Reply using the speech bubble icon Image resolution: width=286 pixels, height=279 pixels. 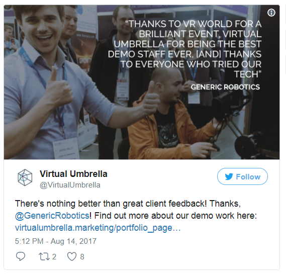(x=21, y=256)
